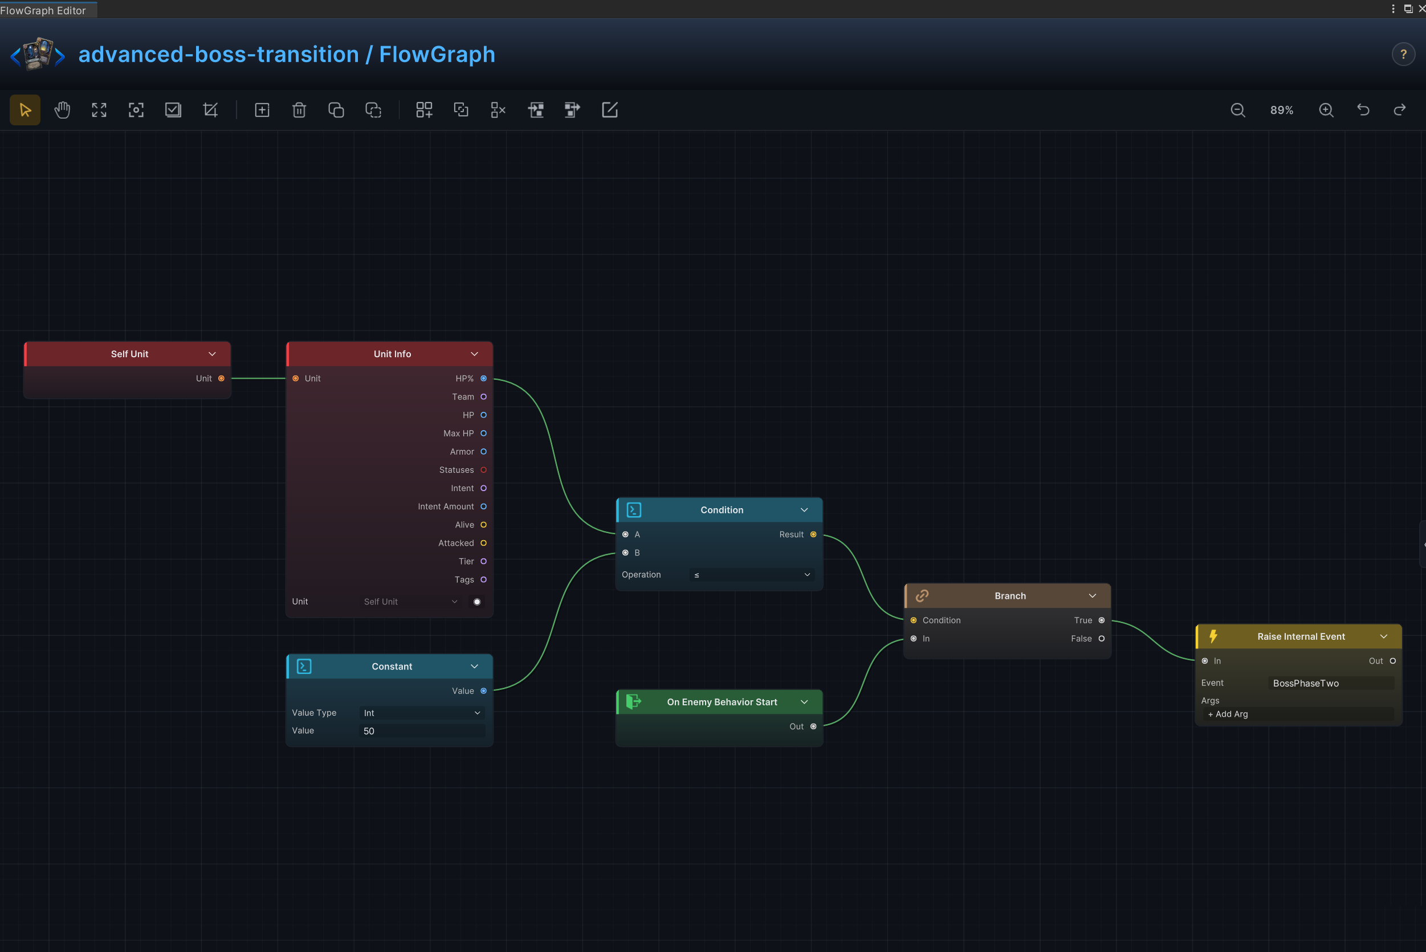The image size is (1426, 952).
Task: Click the Event field with BossPhaseTwo
Action: (x=1331, y=683)
